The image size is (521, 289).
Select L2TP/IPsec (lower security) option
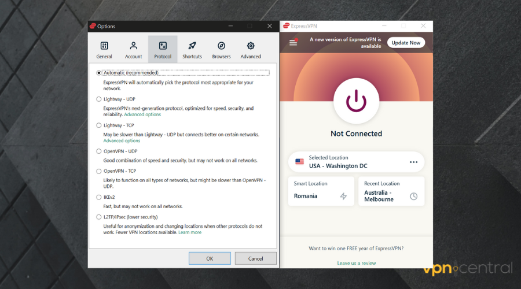pyautogui.click(x=99, y=217)
